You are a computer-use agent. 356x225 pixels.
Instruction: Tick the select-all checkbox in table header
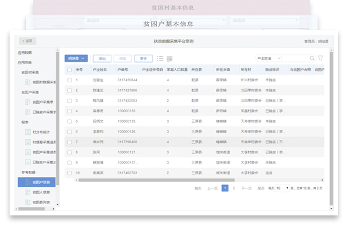(x=70, y=70)
